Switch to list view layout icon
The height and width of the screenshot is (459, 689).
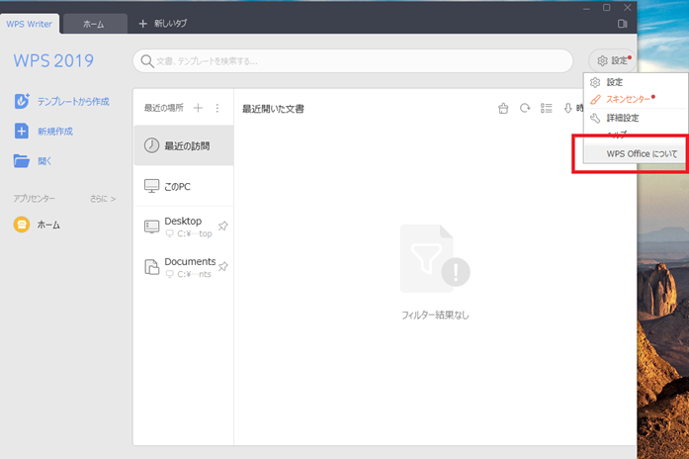547,109
